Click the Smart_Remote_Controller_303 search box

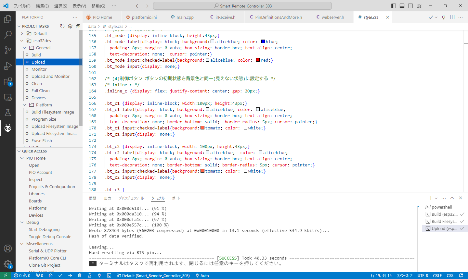(242, 6)
